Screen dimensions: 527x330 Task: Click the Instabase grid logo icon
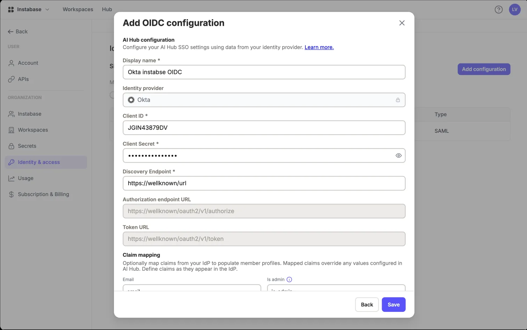coord(11,9)
